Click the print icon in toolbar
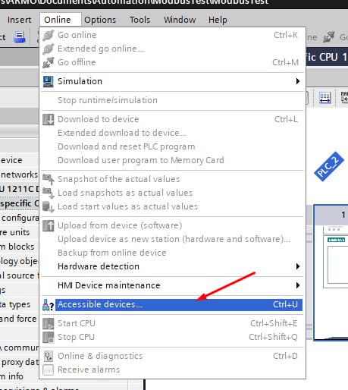The width and height of the screenshot is (348, 390). coord(20,37)
